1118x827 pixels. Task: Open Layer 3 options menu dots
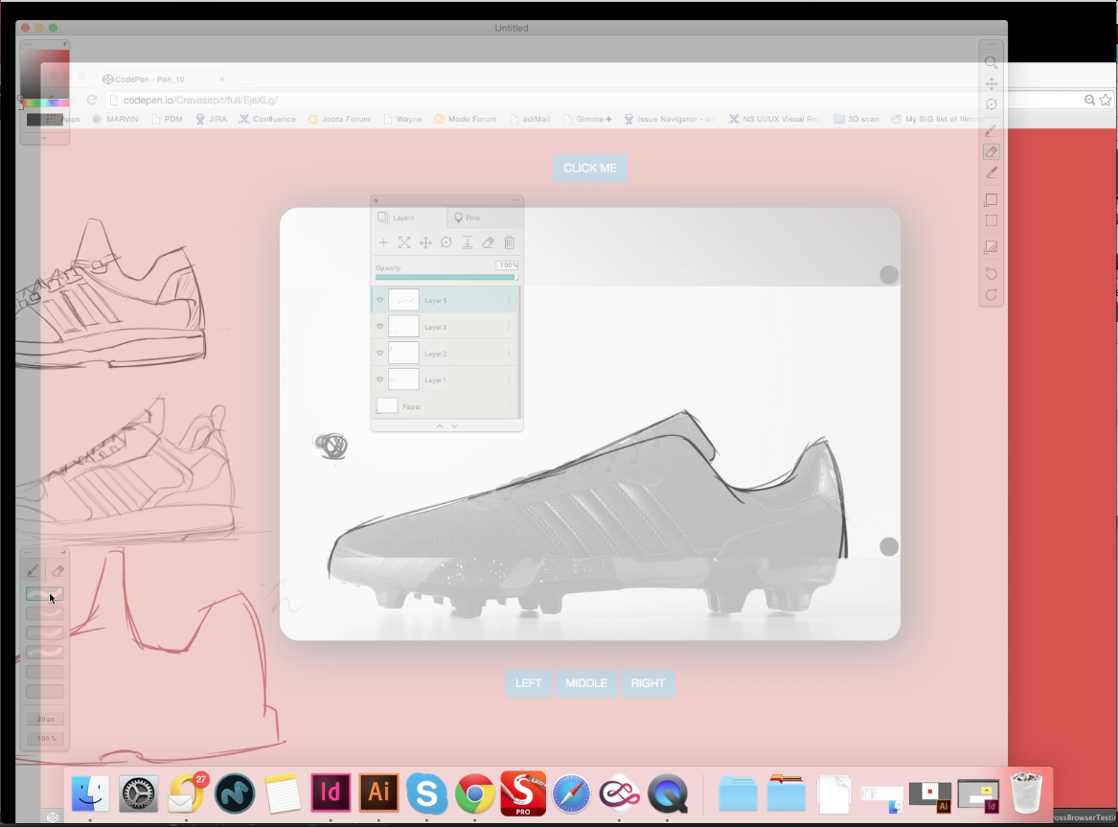click(509, 327)
